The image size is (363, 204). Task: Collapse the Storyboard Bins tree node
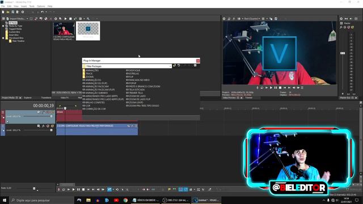3,38
